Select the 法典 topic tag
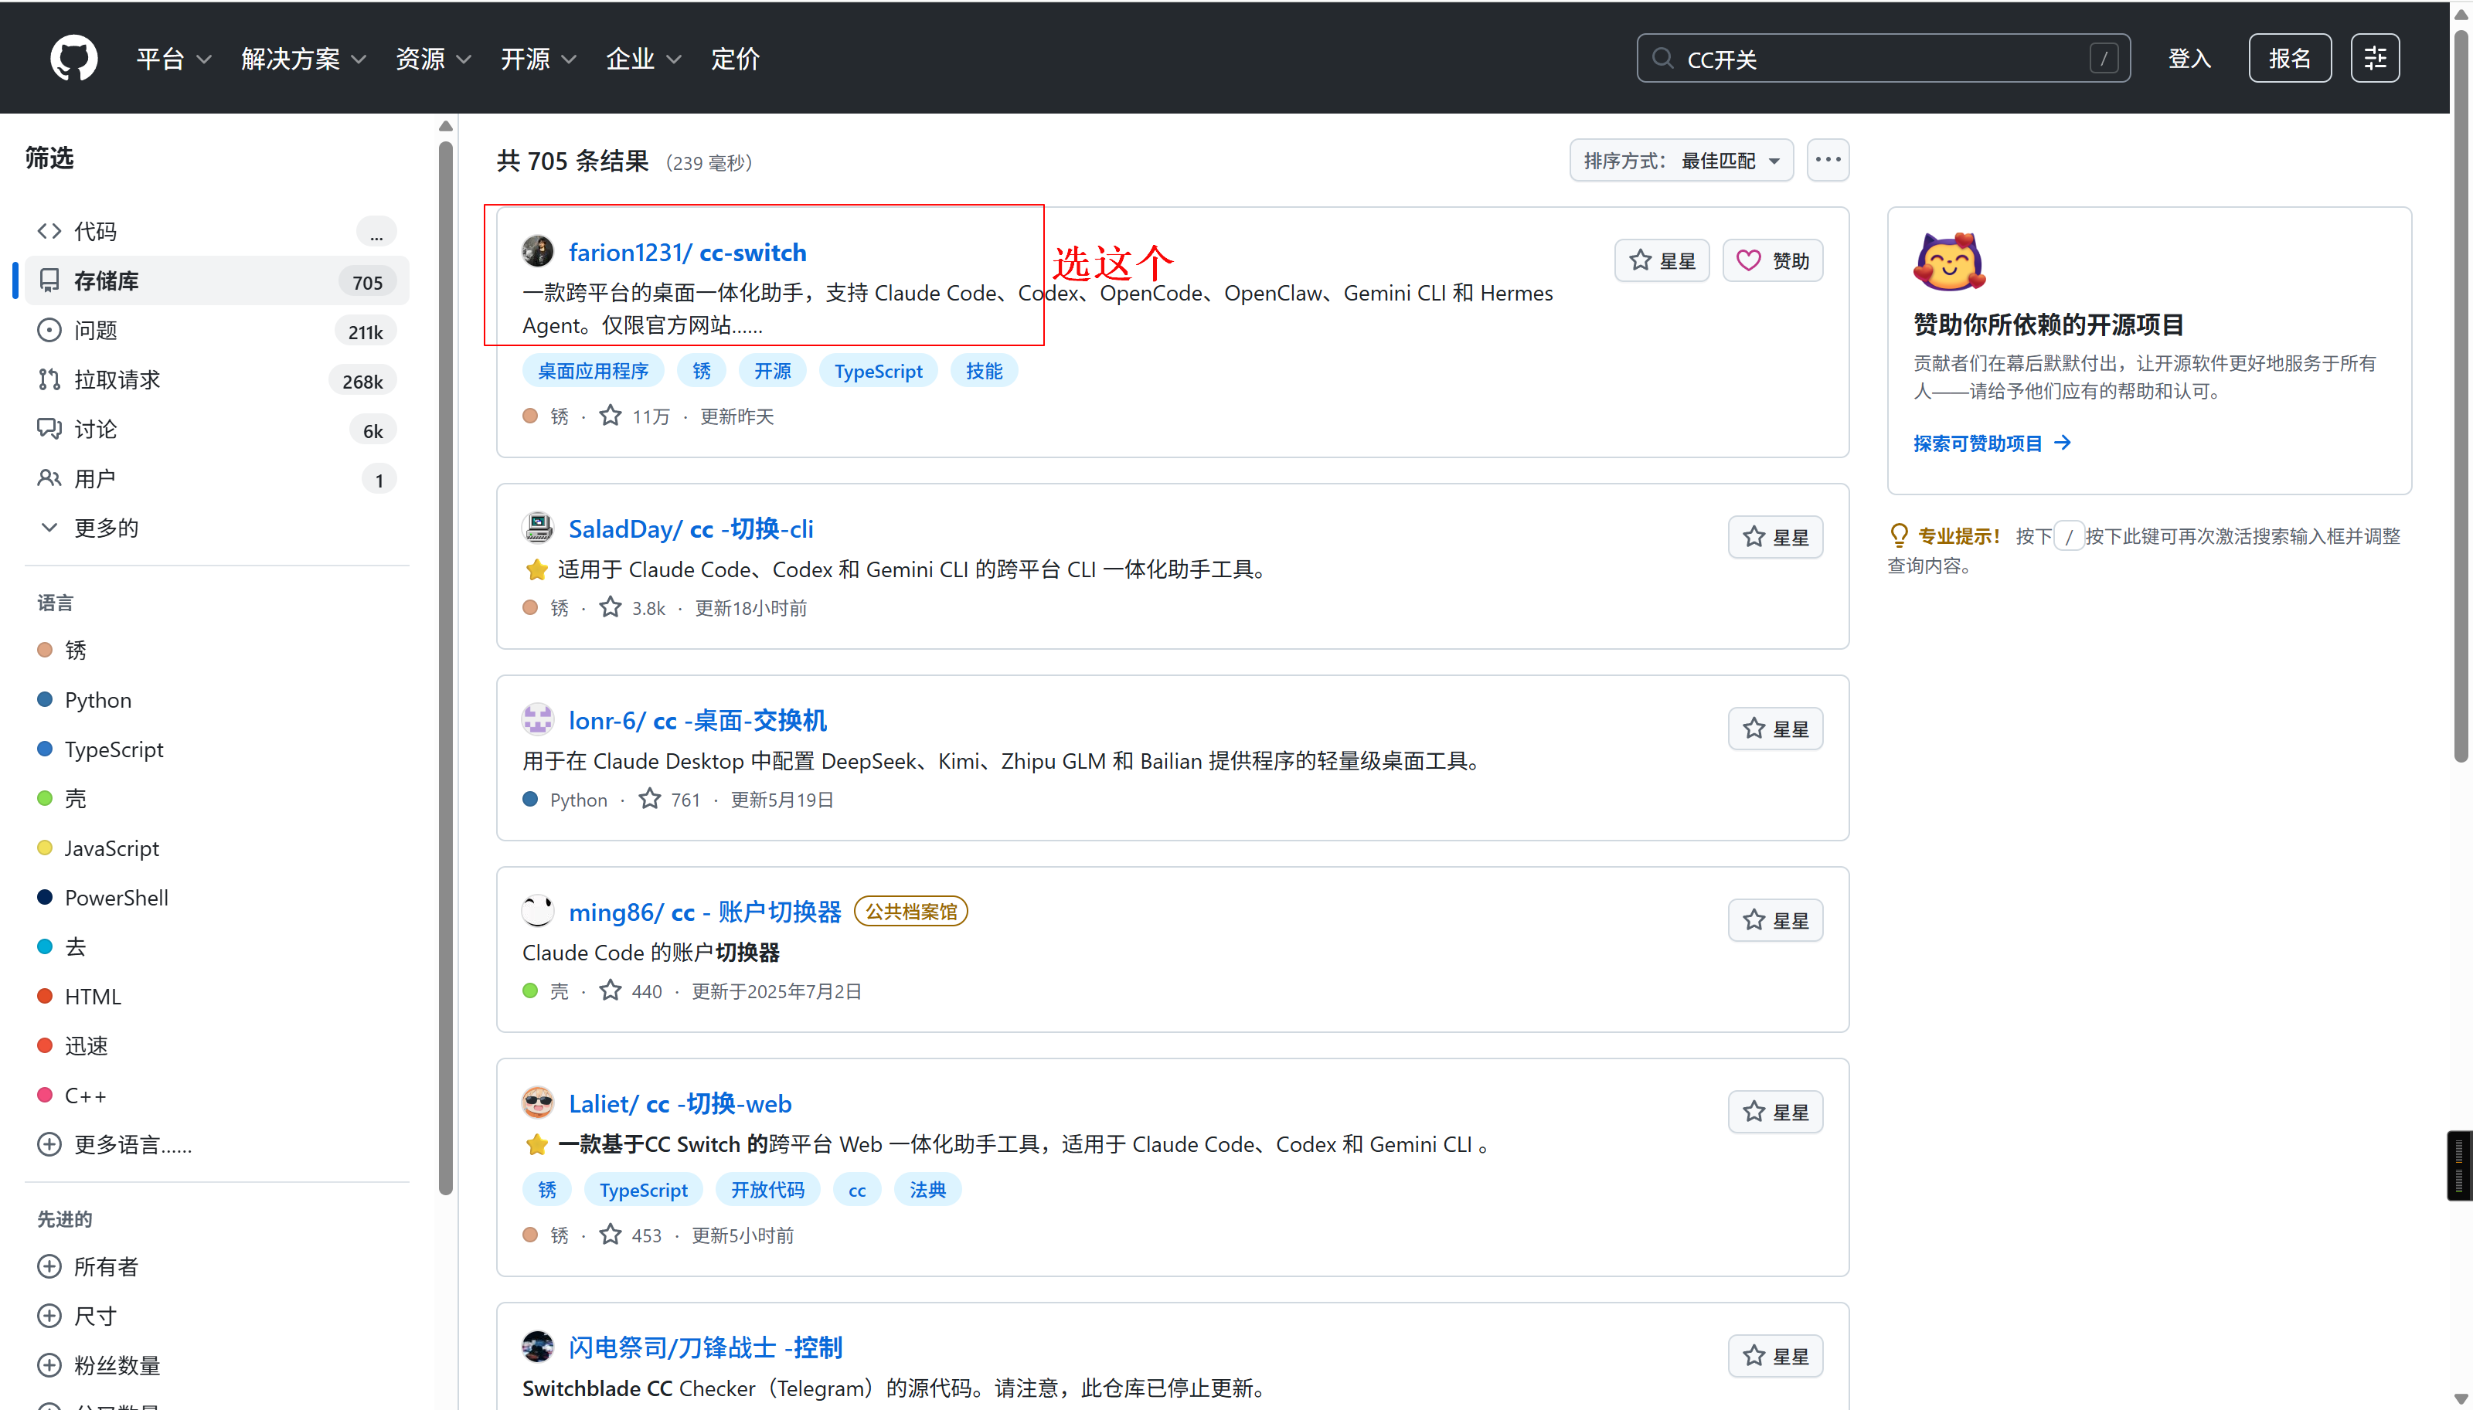The width and height of the screenshot is (2473, 1410). pyautogui.click(x=927, y=1190)
